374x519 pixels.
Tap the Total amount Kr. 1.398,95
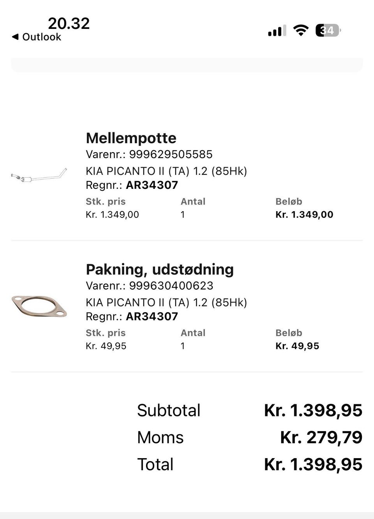point(313,464)
